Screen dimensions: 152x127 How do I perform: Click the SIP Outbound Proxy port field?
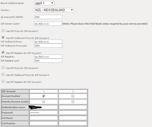pos(48,46)
